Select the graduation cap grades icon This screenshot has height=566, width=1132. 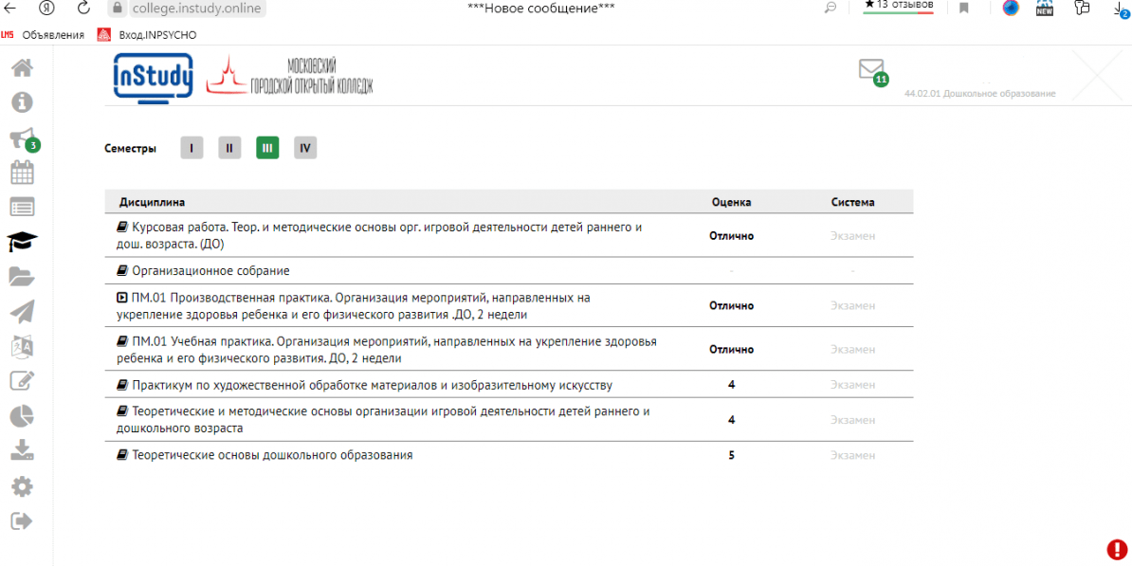click(x=21, y=242)
